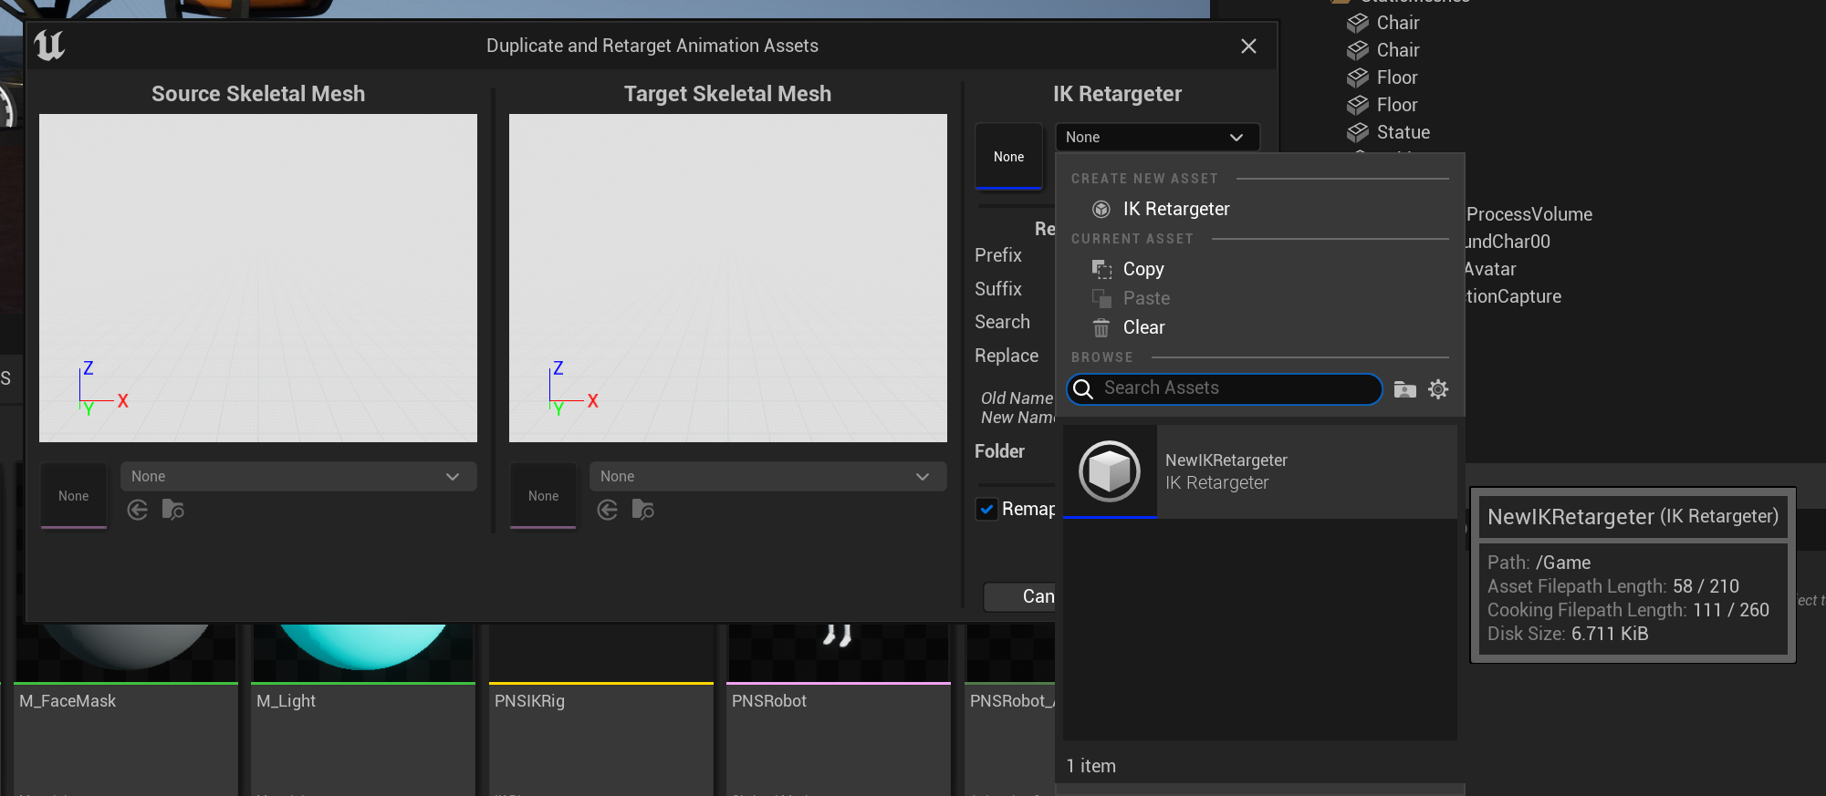Select the M_FaceMask asset tile
Viewport: 1826px width, 796px height.
coord(126,710)
